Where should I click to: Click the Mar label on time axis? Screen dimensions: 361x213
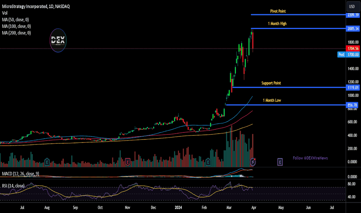(229, 208)
